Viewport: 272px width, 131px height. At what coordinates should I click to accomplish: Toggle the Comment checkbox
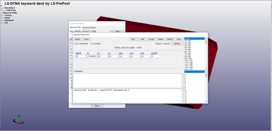click(x=91, y=44)
